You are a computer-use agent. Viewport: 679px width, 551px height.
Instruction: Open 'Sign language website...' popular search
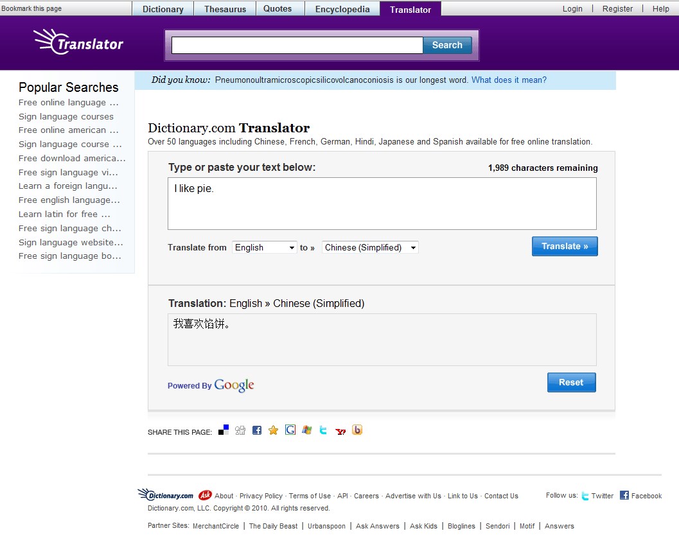pos(71,242)
